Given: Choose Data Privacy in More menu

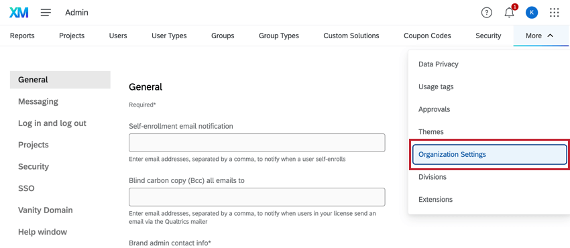Looking at the screenshot, I should point(438,64).
